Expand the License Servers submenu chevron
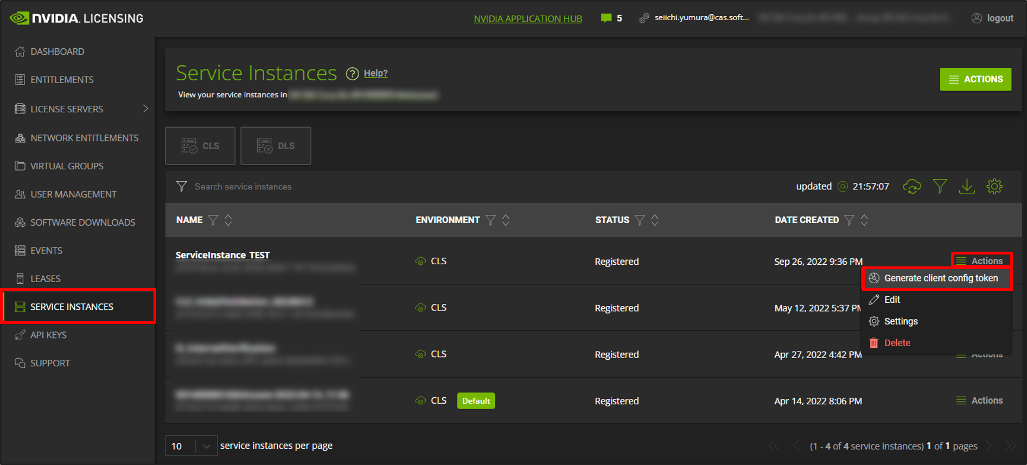 coord(145,109)
